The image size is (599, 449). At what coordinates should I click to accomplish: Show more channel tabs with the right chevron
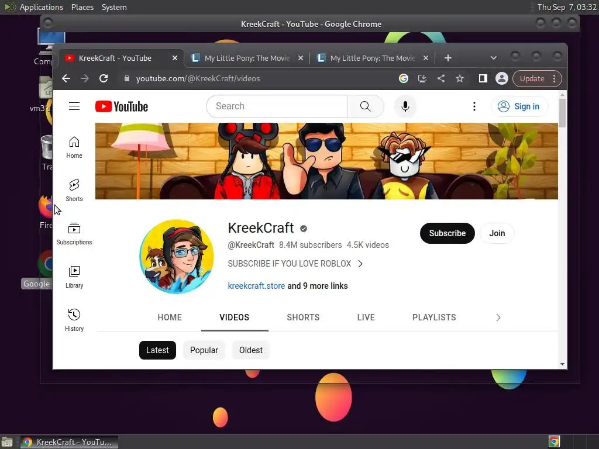click(x=498, y=317)
